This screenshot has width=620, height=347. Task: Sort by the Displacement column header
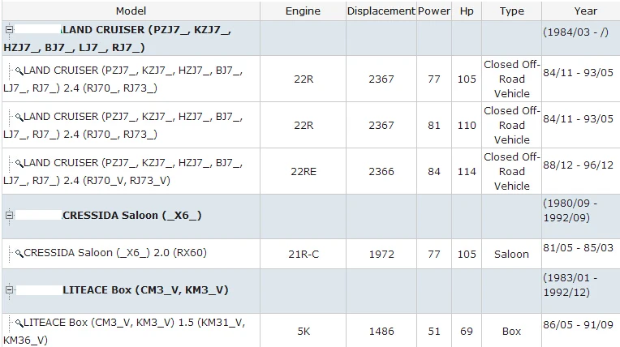[x=381, y=11]
